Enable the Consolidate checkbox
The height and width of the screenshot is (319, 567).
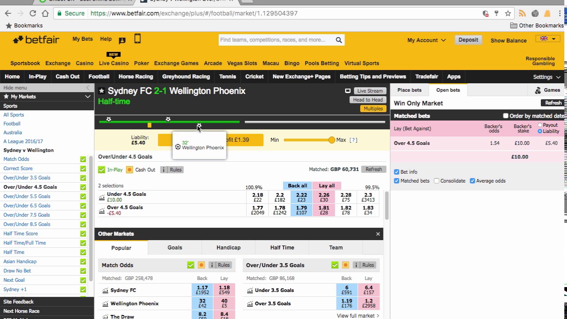(x=436, y=181)
